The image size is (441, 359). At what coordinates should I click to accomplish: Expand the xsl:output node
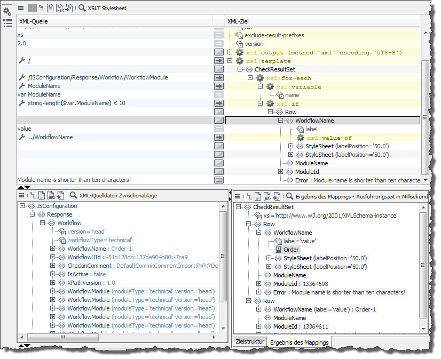pos(230,52)
